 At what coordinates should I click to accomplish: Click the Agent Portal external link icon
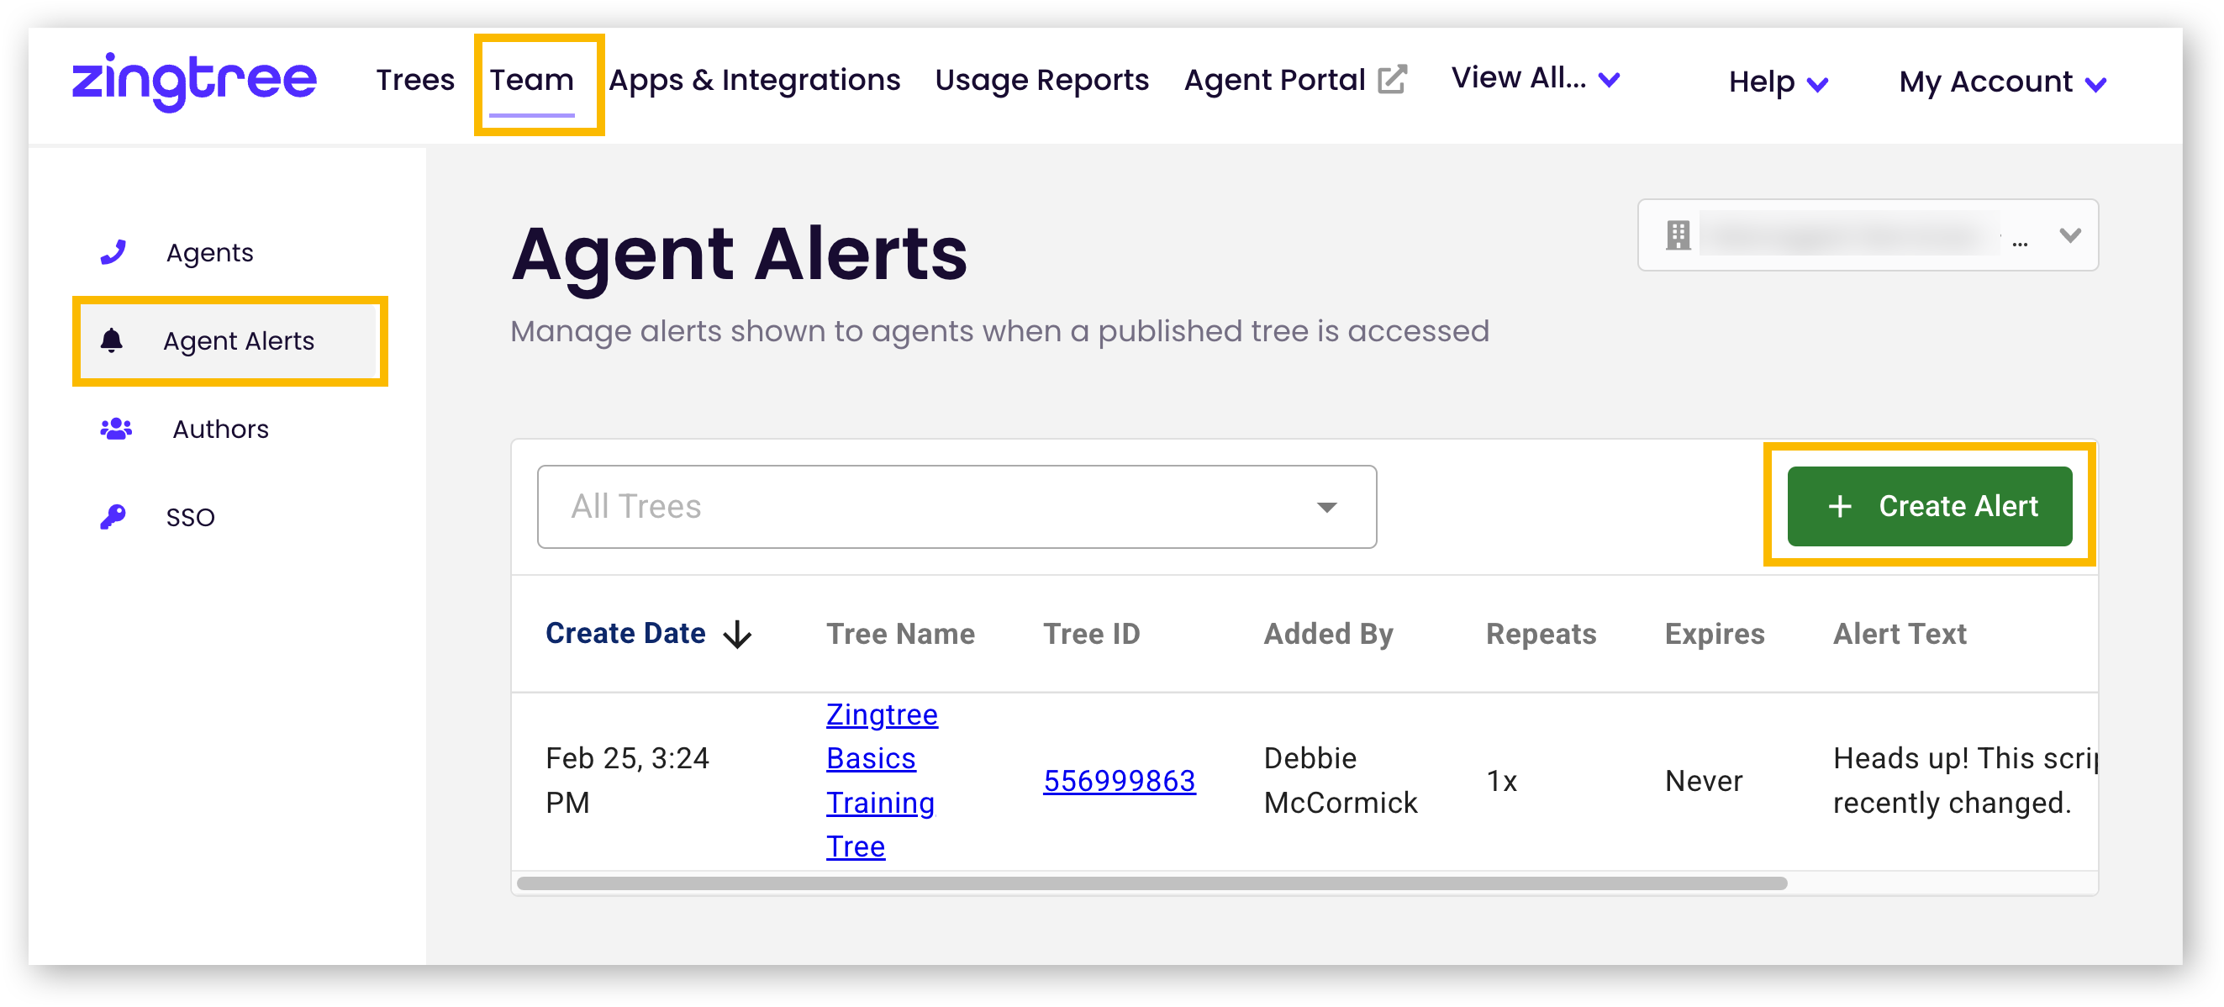(x=1392, y=80)
